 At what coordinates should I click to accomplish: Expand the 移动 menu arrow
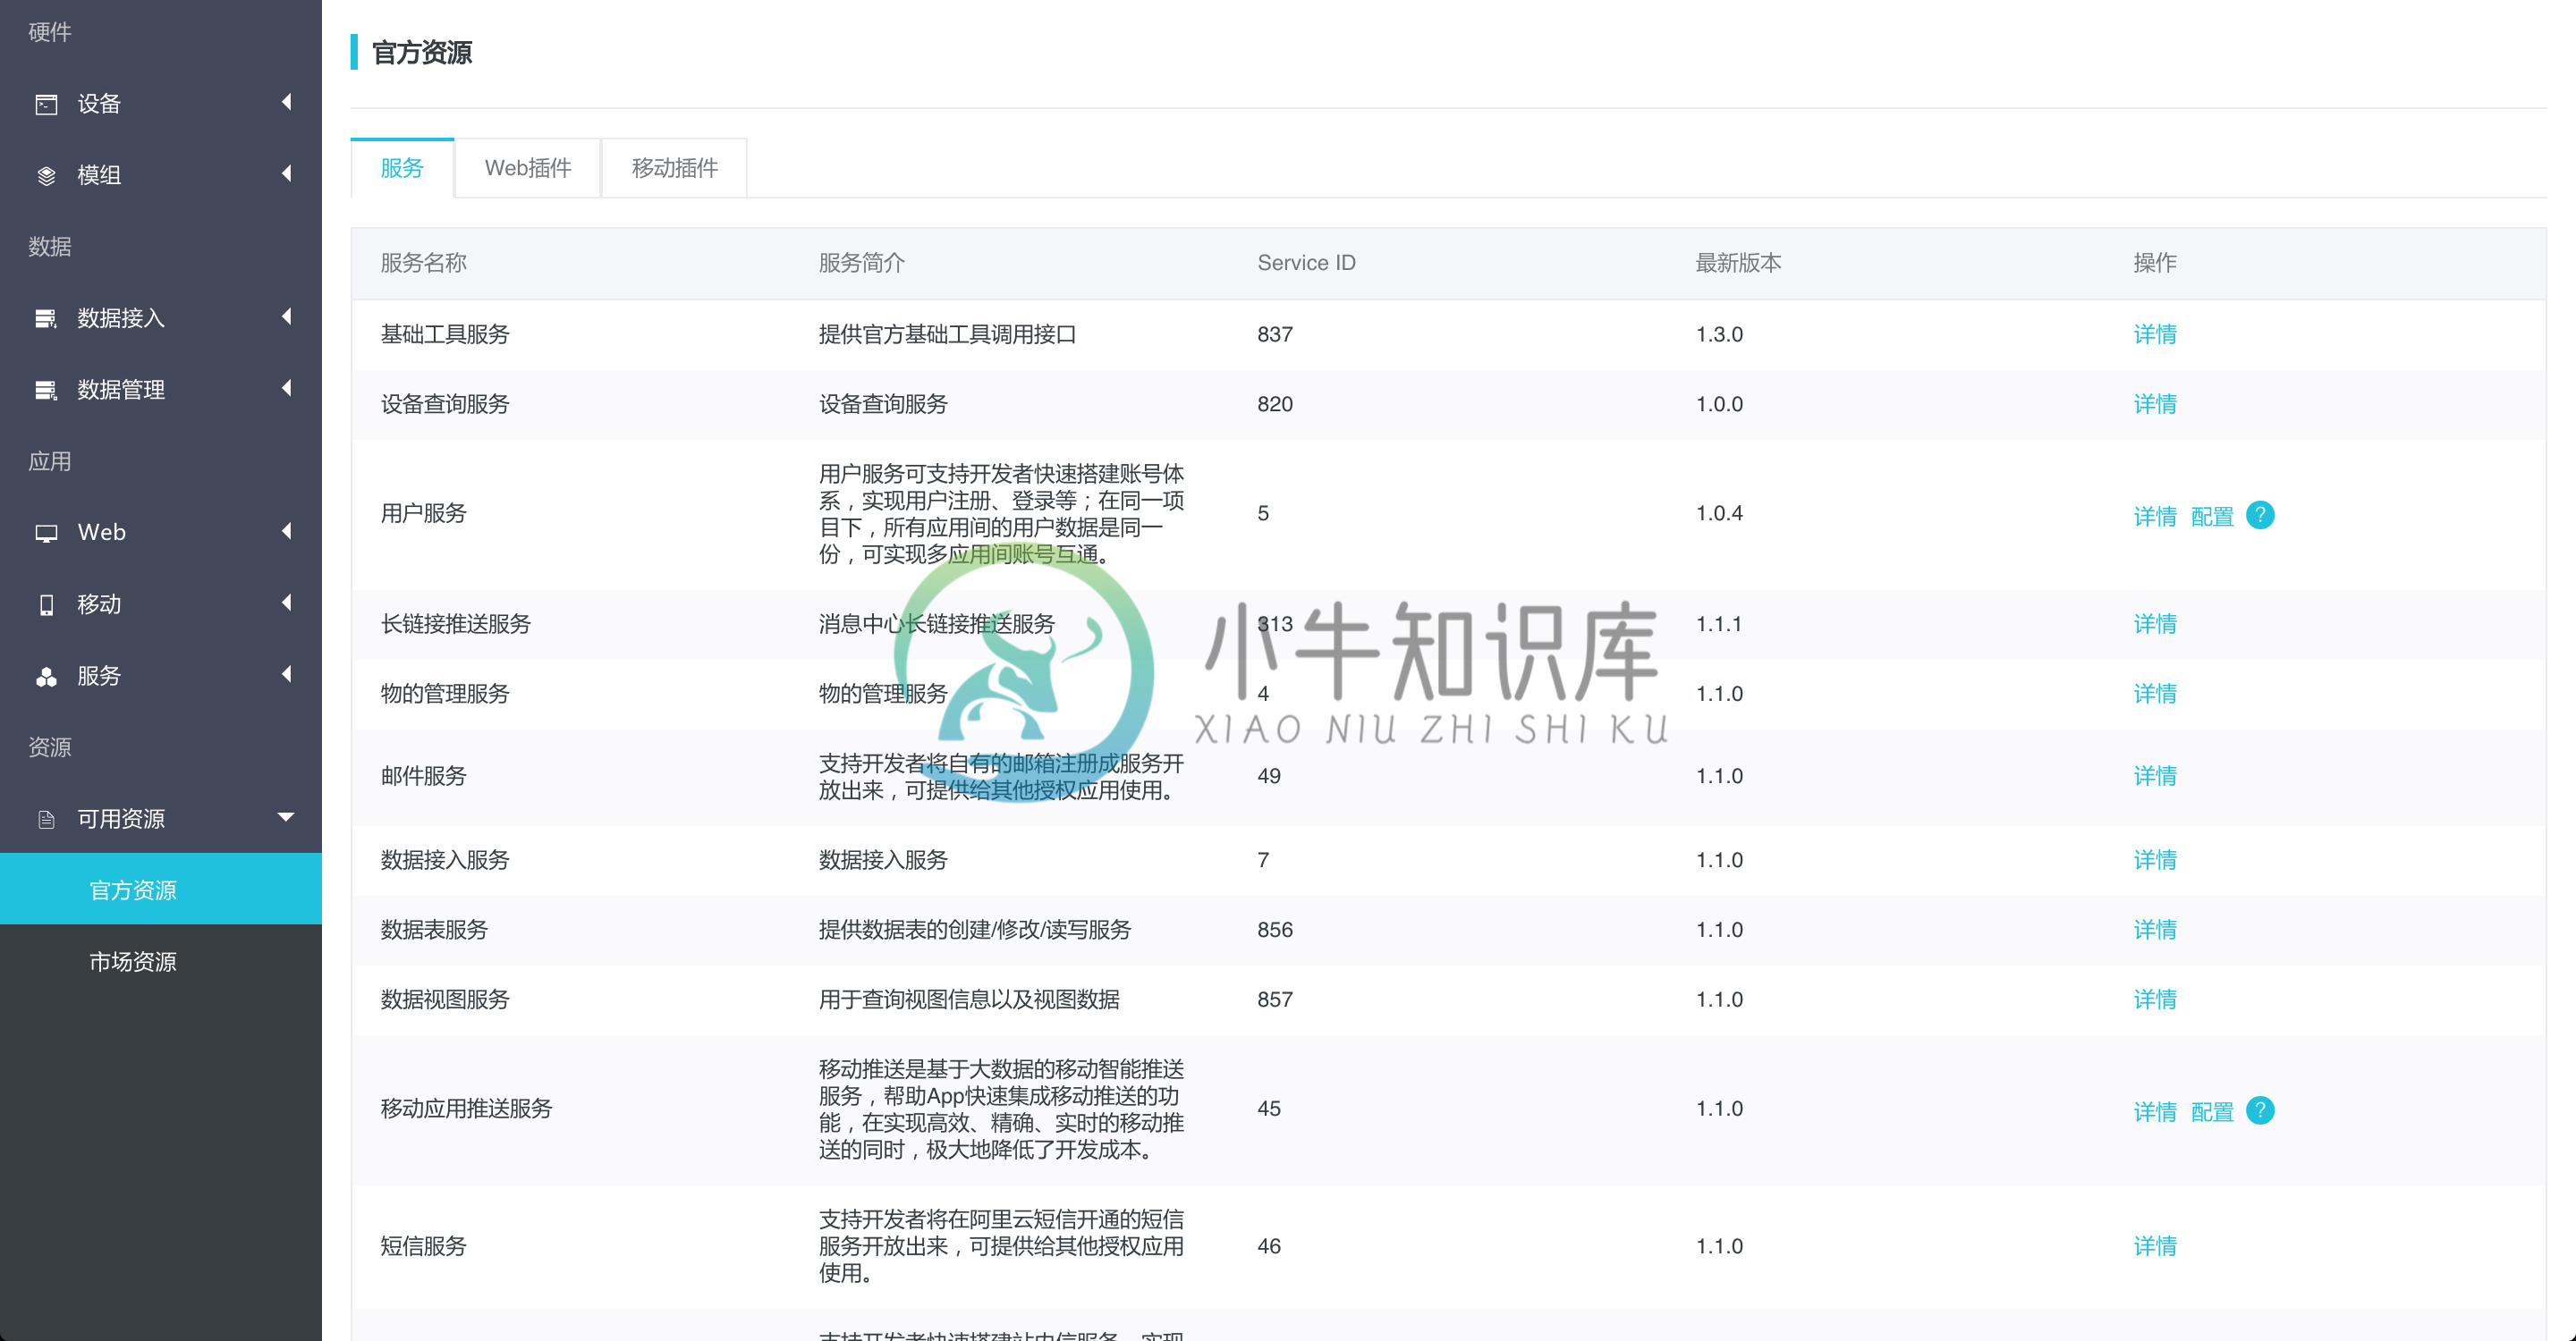(287, 603)
